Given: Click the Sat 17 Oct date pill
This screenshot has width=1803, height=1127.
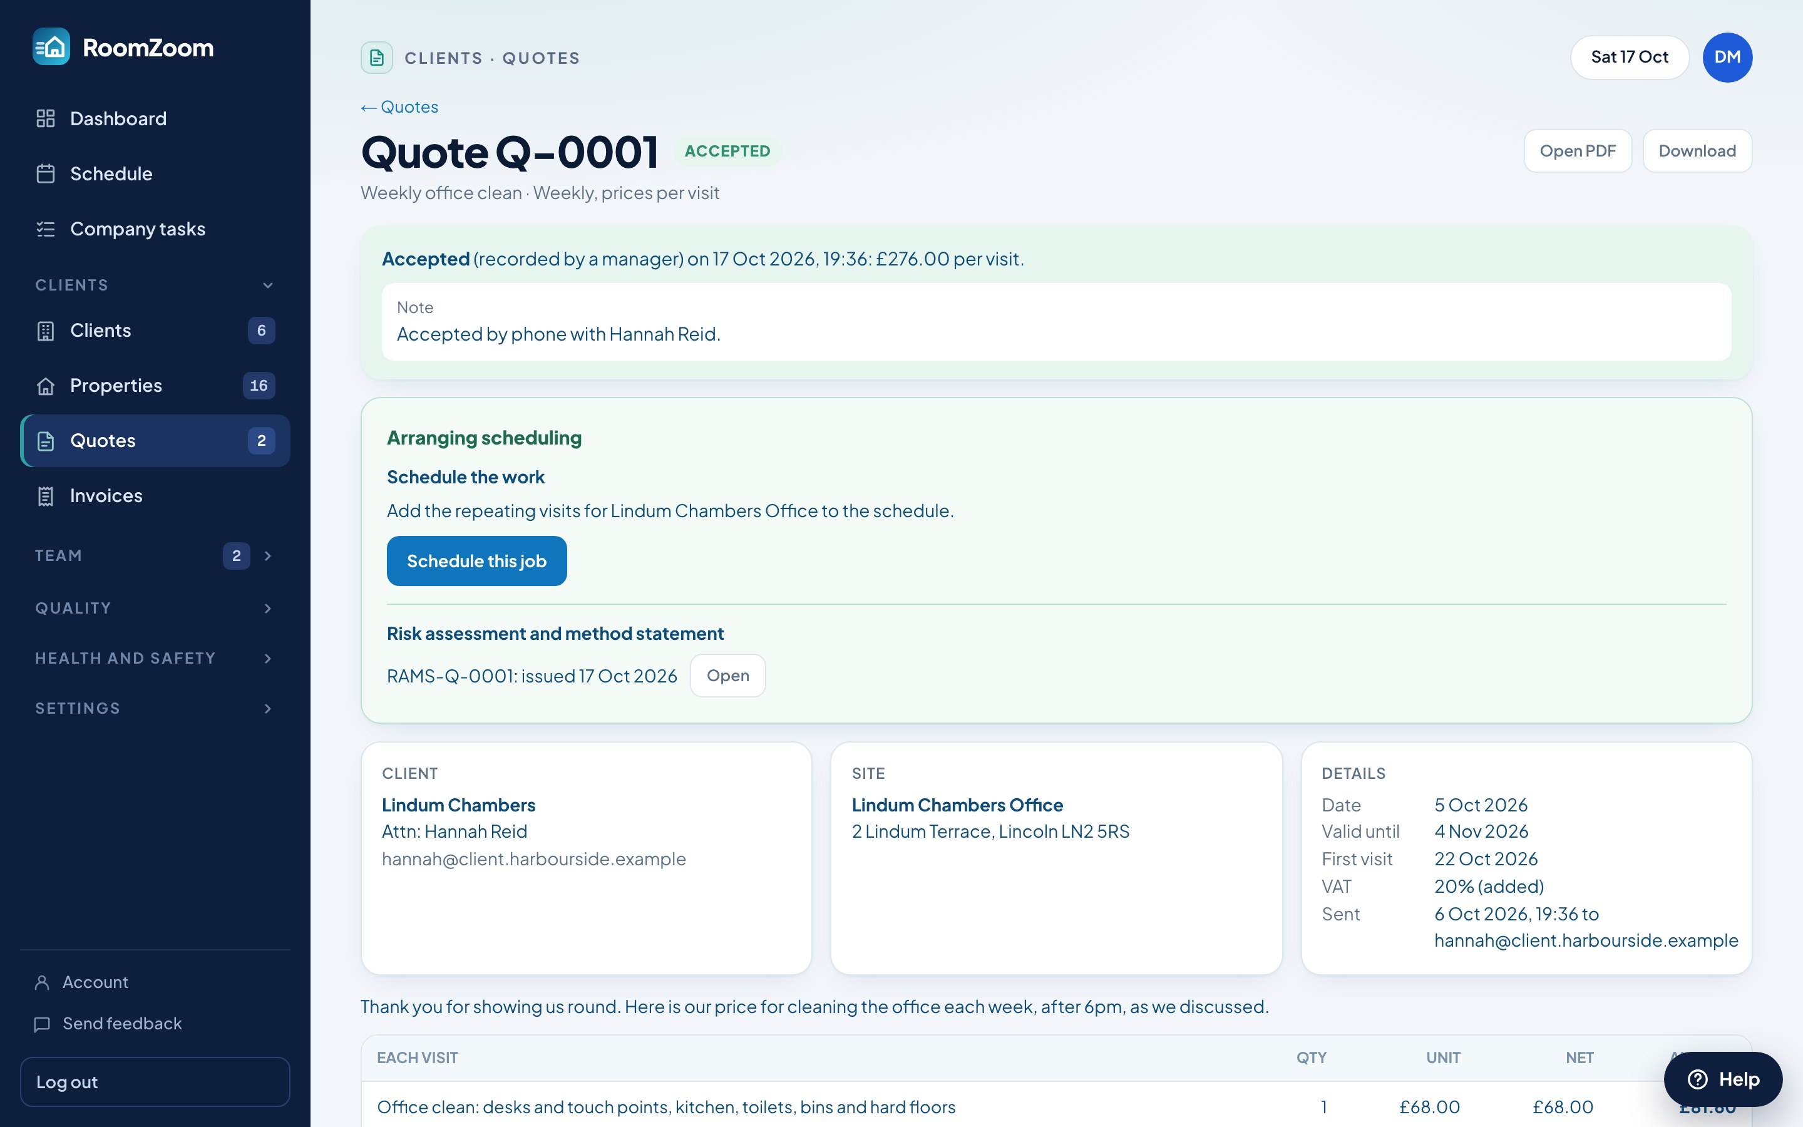Looking at the screenshot, I should point(1630,58).
